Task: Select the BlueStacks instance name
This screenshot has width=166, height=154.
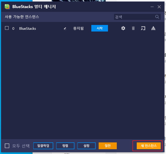Action: [x=27, y=28]
